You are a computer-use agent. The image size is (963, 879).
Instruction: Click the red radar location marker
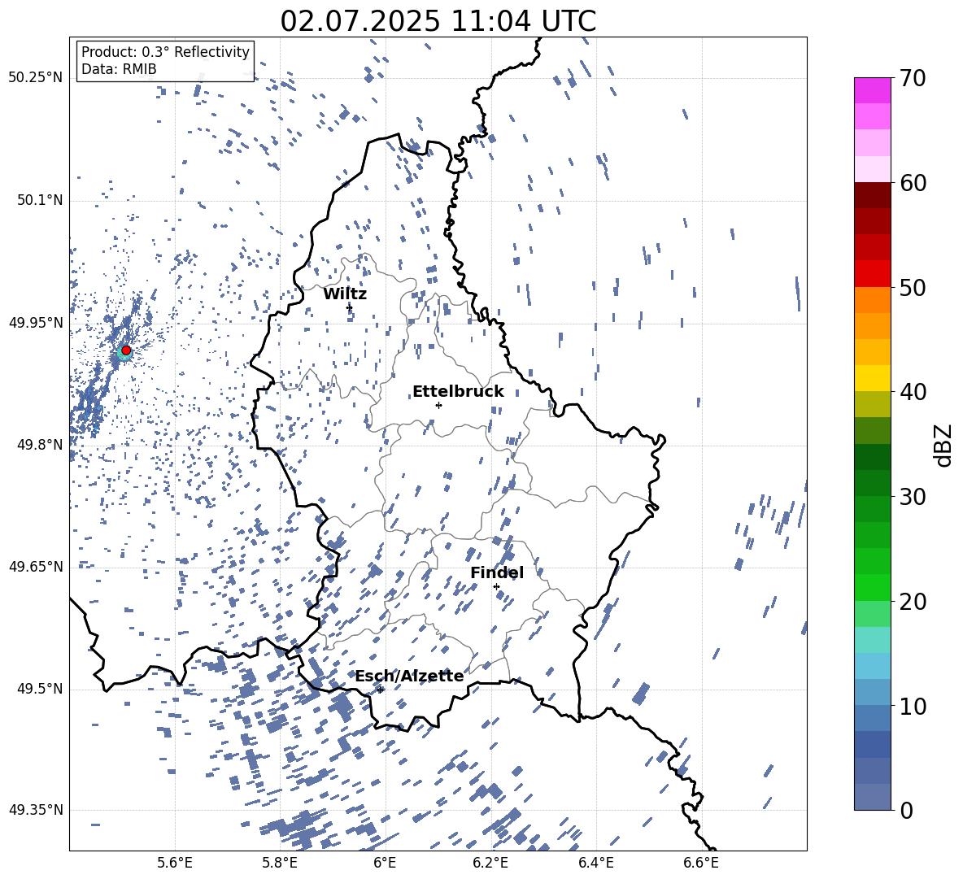point(126,350)
